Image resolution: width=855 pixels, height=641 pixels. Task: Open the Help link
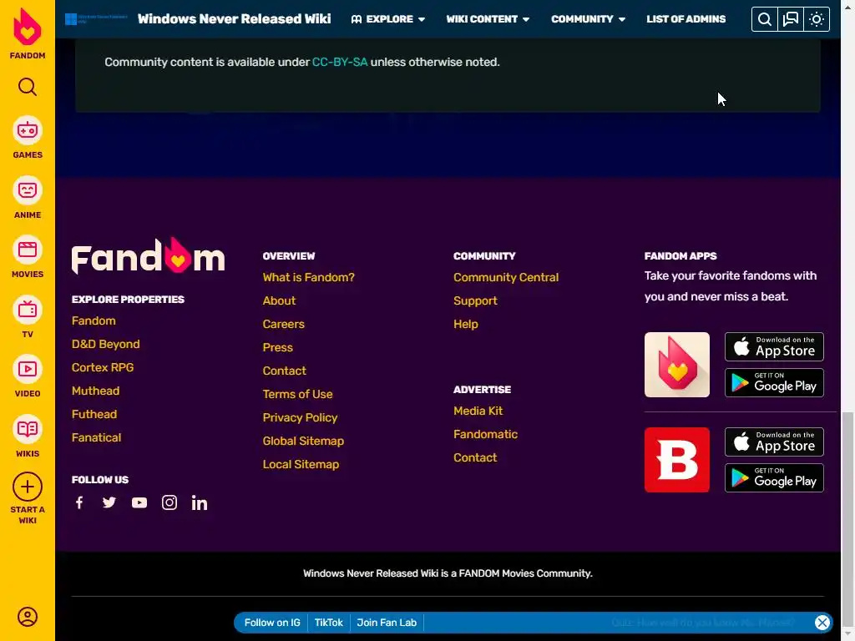click(x=466, y=325)
